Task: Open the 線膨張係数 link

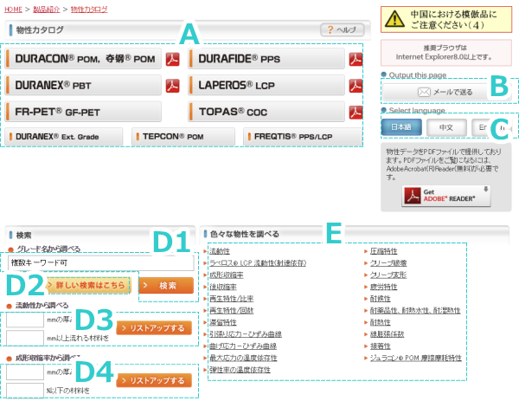Action: click(x=387, y=334)
